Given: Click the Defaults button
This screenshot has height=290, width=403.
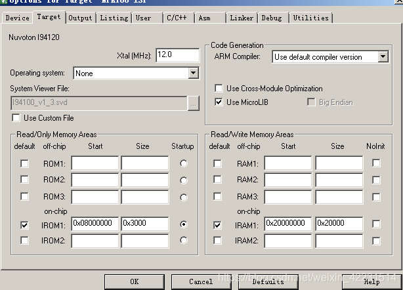Looking at the screenshot, I should tap(268, 281).
